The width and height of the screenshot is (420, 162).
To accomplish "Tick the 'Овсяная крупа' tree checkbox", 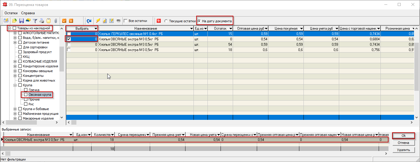I will coord(26,95).
